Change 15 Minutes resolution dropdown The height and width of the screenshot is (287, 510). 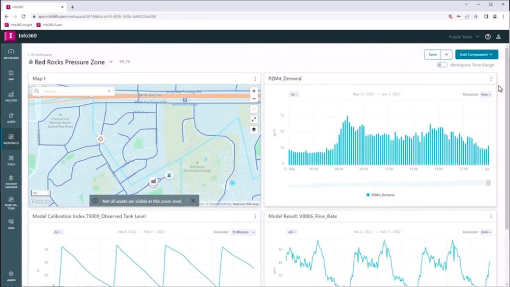pos(244,232)
